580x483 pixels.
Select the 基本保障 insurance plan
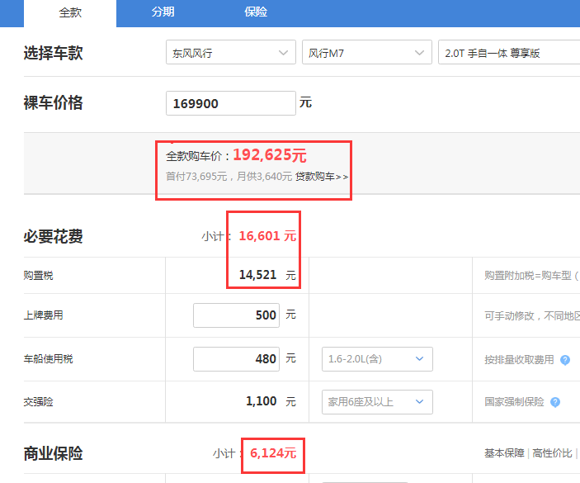click(505, 453)
